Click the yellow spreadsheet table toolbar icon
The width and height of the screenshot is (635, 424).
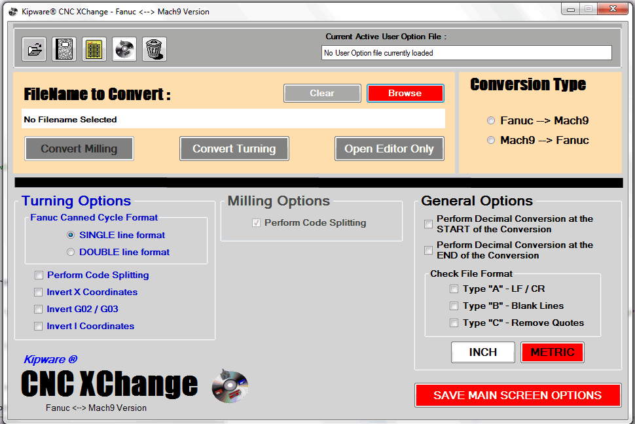(94, 50)
